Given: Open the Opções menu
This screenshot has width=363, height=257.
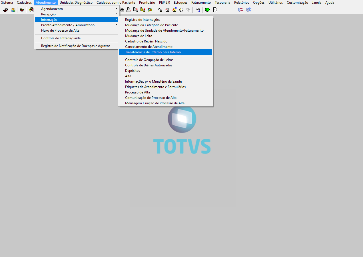Looking at the screenshot, I should pyautogui.click(x=259, y=3).
